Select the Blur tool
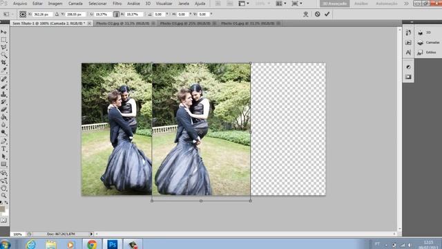This screenshot has width=442, height=249. (3, 124)
